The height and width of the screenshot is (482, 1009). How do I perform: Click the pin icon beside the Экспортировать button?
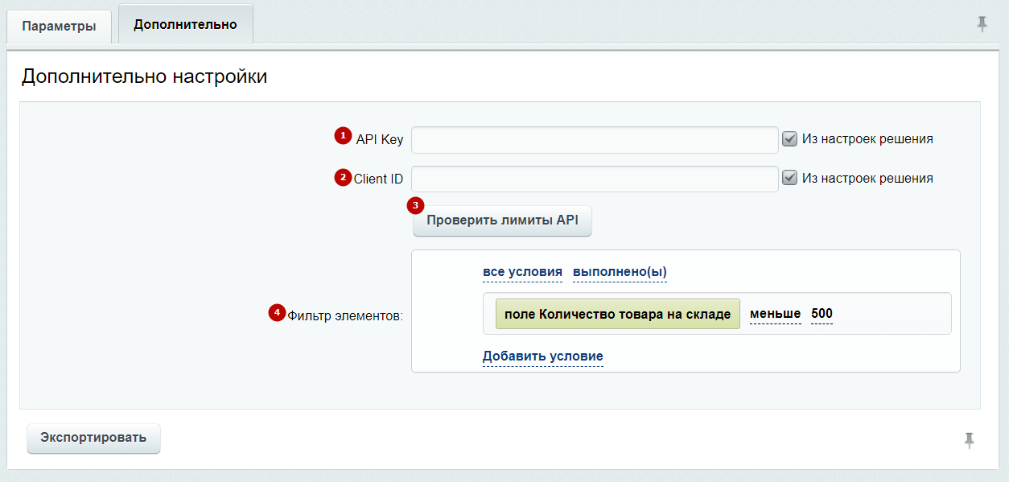pos(970,439)
